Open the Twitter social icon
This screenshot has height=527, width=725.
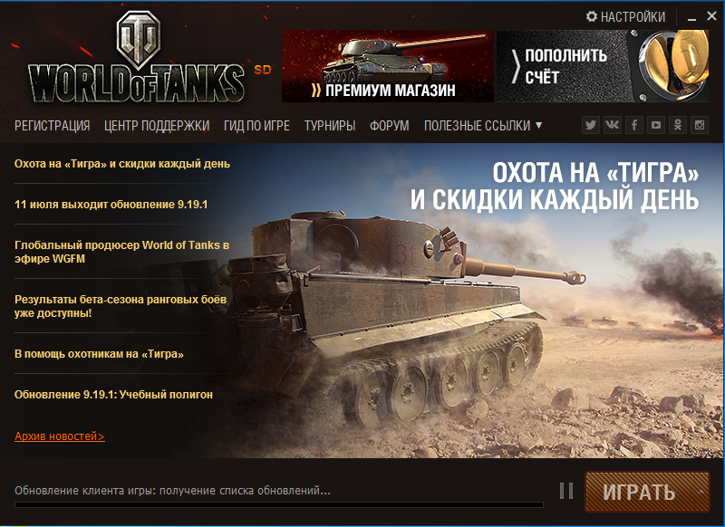click(591, 125)
